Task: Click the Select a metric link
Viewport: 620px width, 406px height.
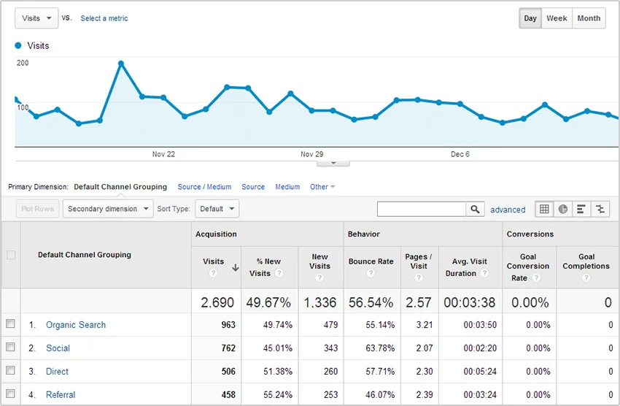Action: tap(104, 18)
